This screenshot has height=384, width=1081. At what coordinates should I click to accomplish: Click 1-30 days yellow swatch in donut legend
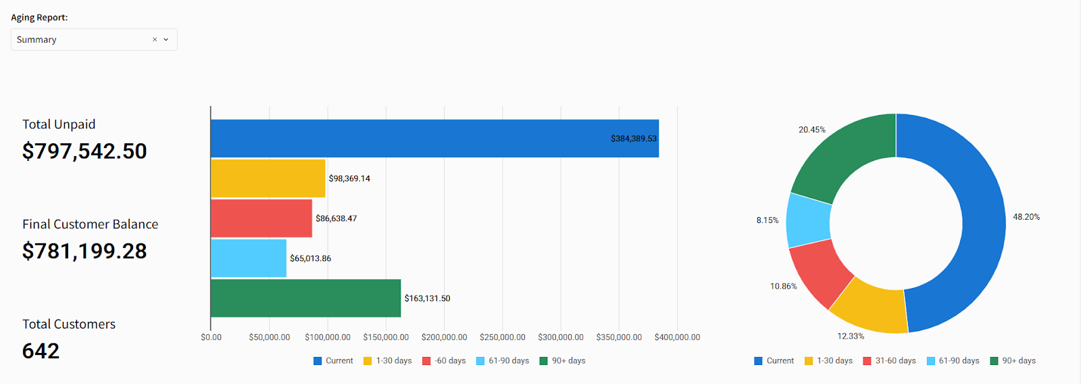pyautogui.click(x=809, y=361)
